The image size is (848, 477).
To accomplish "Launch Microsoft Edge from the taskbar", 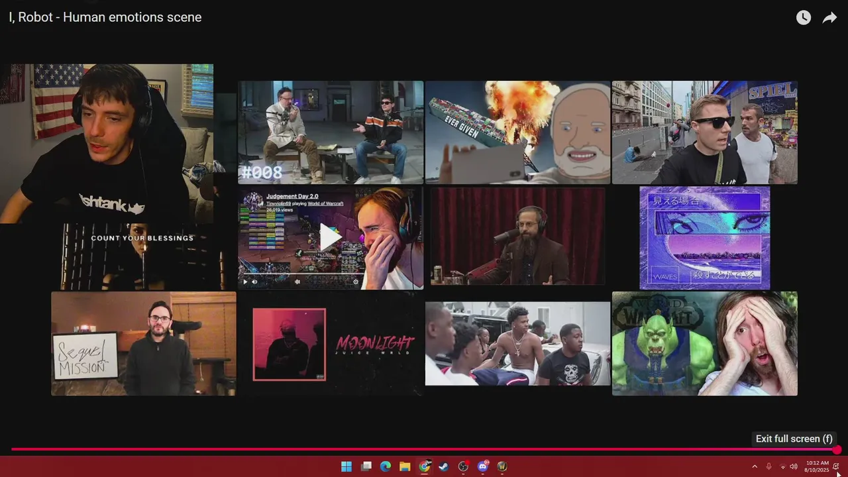I will point(386,466).
